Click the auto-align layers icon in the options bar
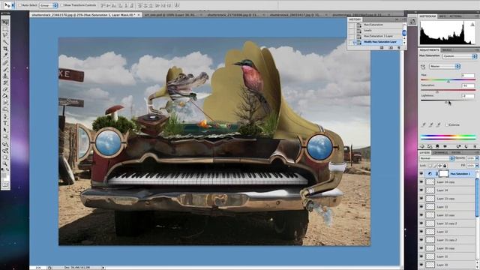The width and height of the screenshot is (480, 270). click(177, 5)
